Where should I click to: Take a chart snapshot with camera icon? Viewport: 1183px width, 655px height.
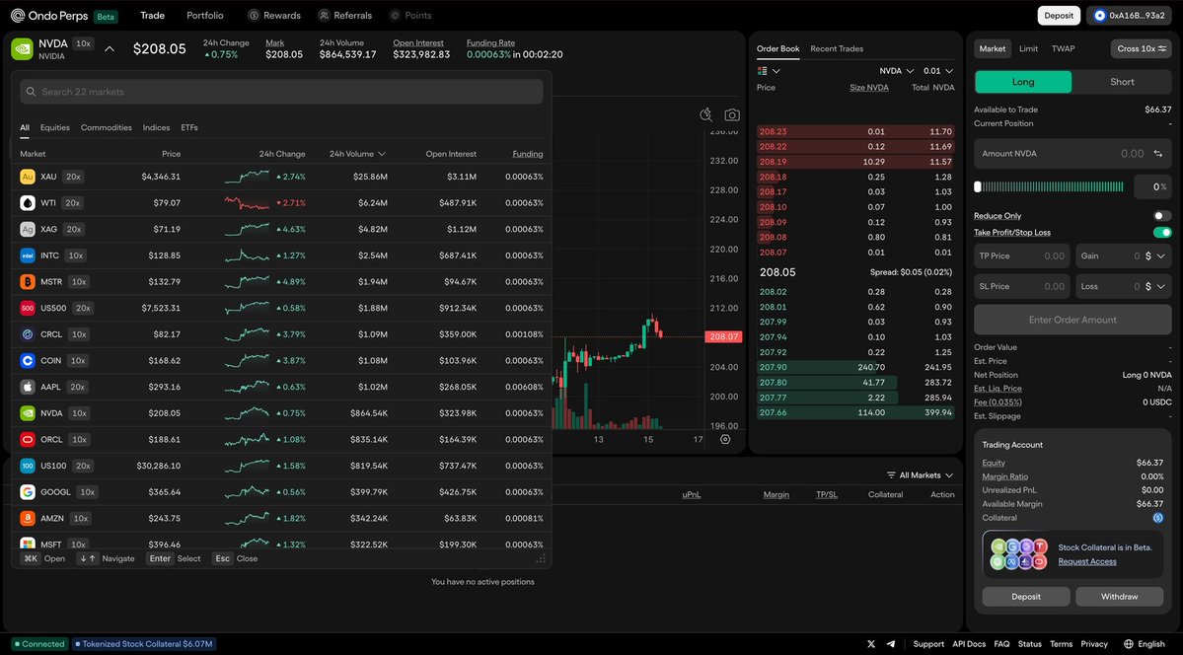(x=732, y=114)
